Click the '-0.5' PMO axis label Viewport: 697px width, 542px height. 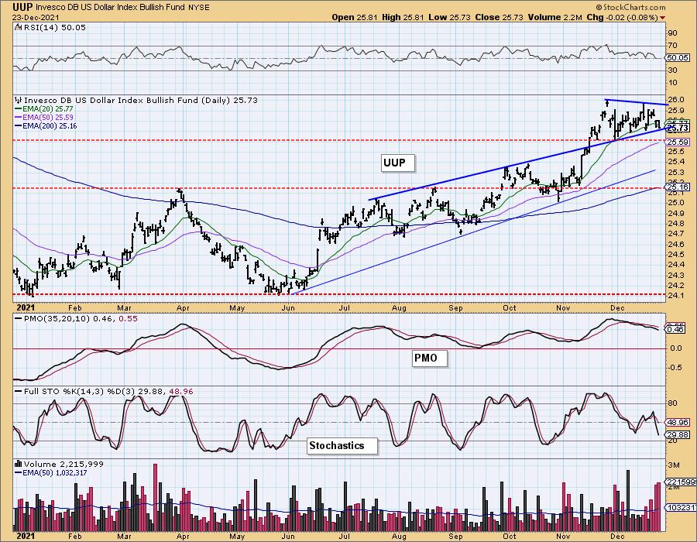tap(675, 368)
